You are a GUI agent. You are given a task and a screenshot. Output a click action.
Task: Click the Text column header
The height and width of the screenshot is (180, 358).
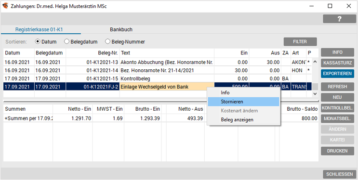[x=167, y=53]
